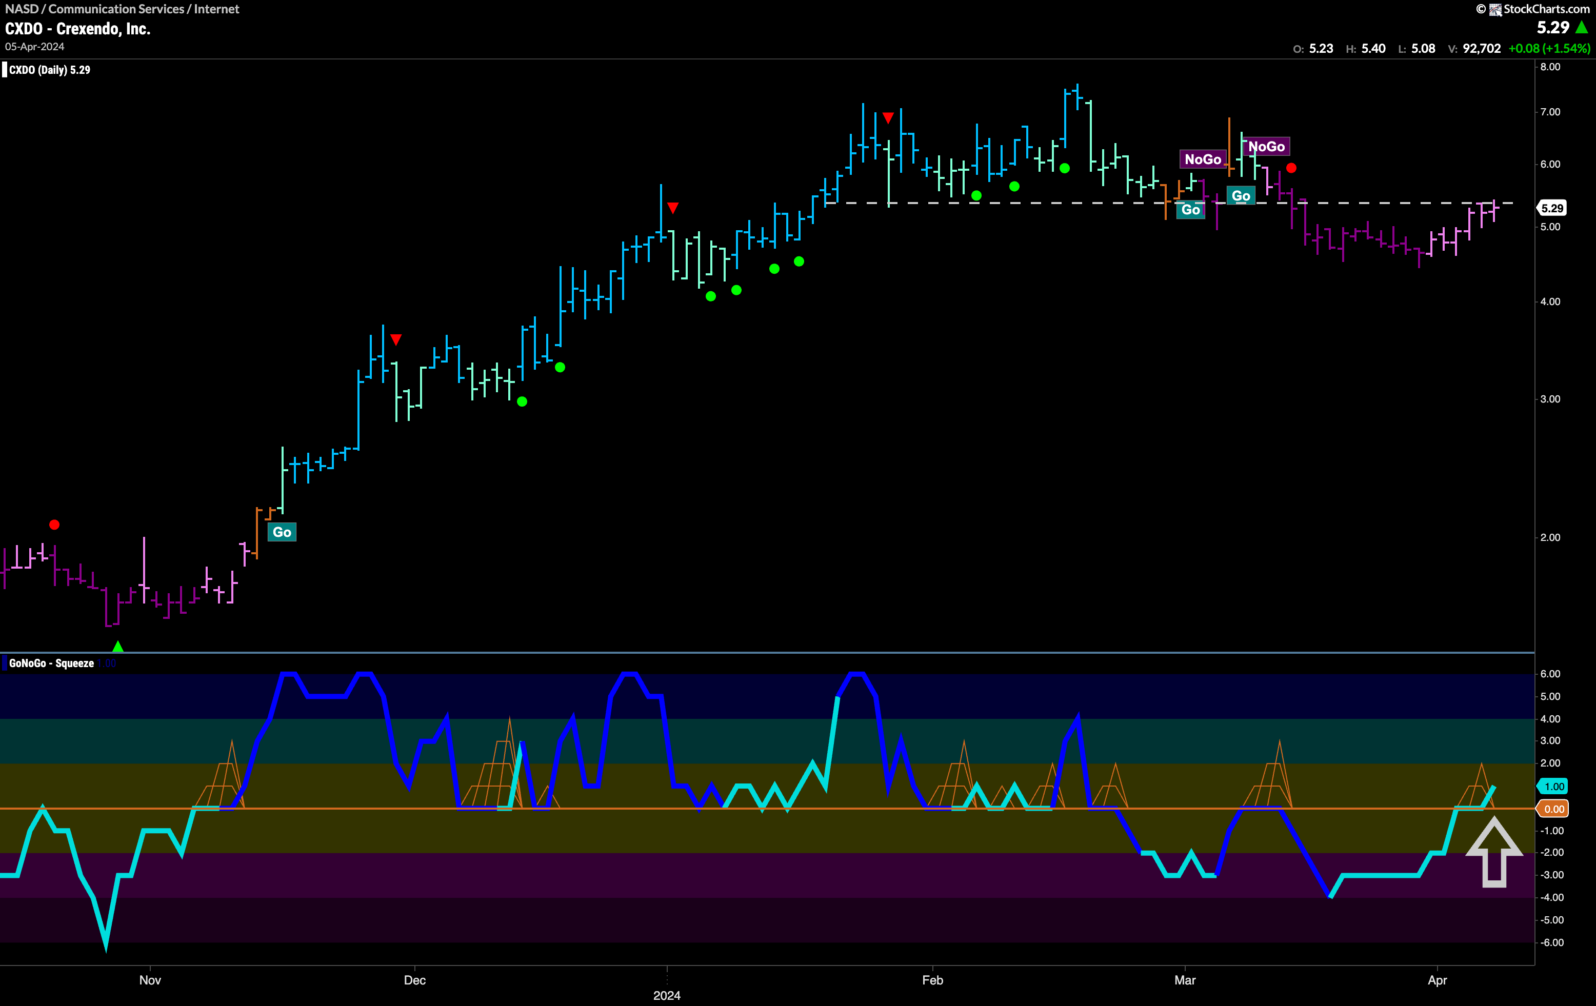This screenshot has width=1596, height=1006.
Task: Click the first NoGo label near late February
Action: 1202,159
